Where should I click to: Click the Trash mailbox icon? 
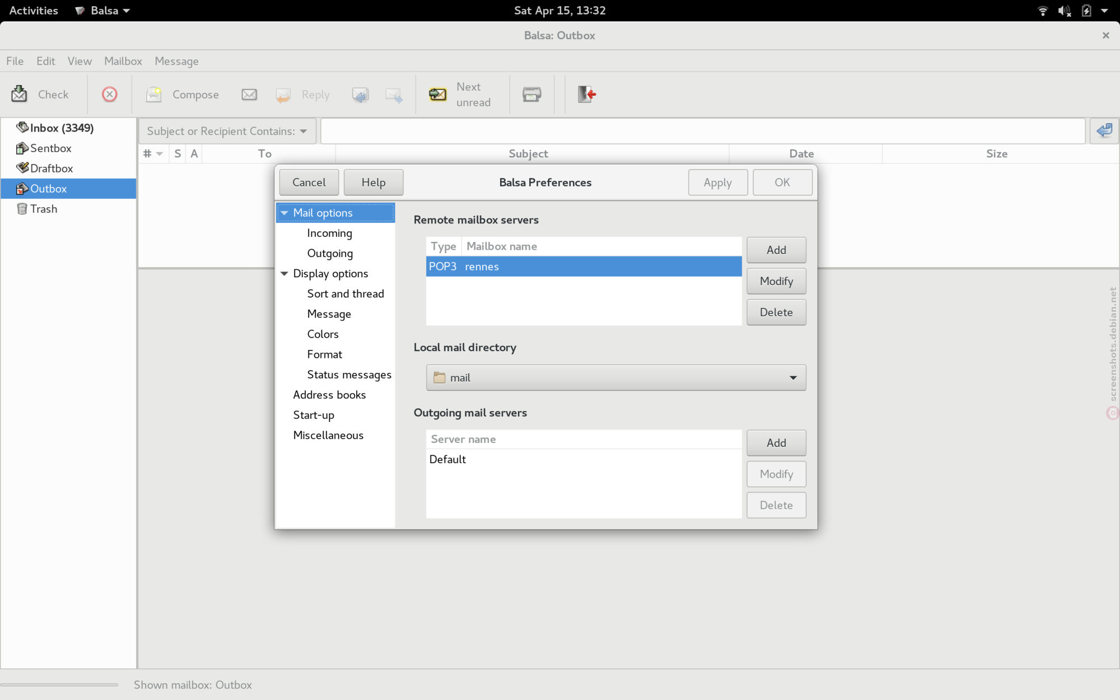(x=22, y=208)
